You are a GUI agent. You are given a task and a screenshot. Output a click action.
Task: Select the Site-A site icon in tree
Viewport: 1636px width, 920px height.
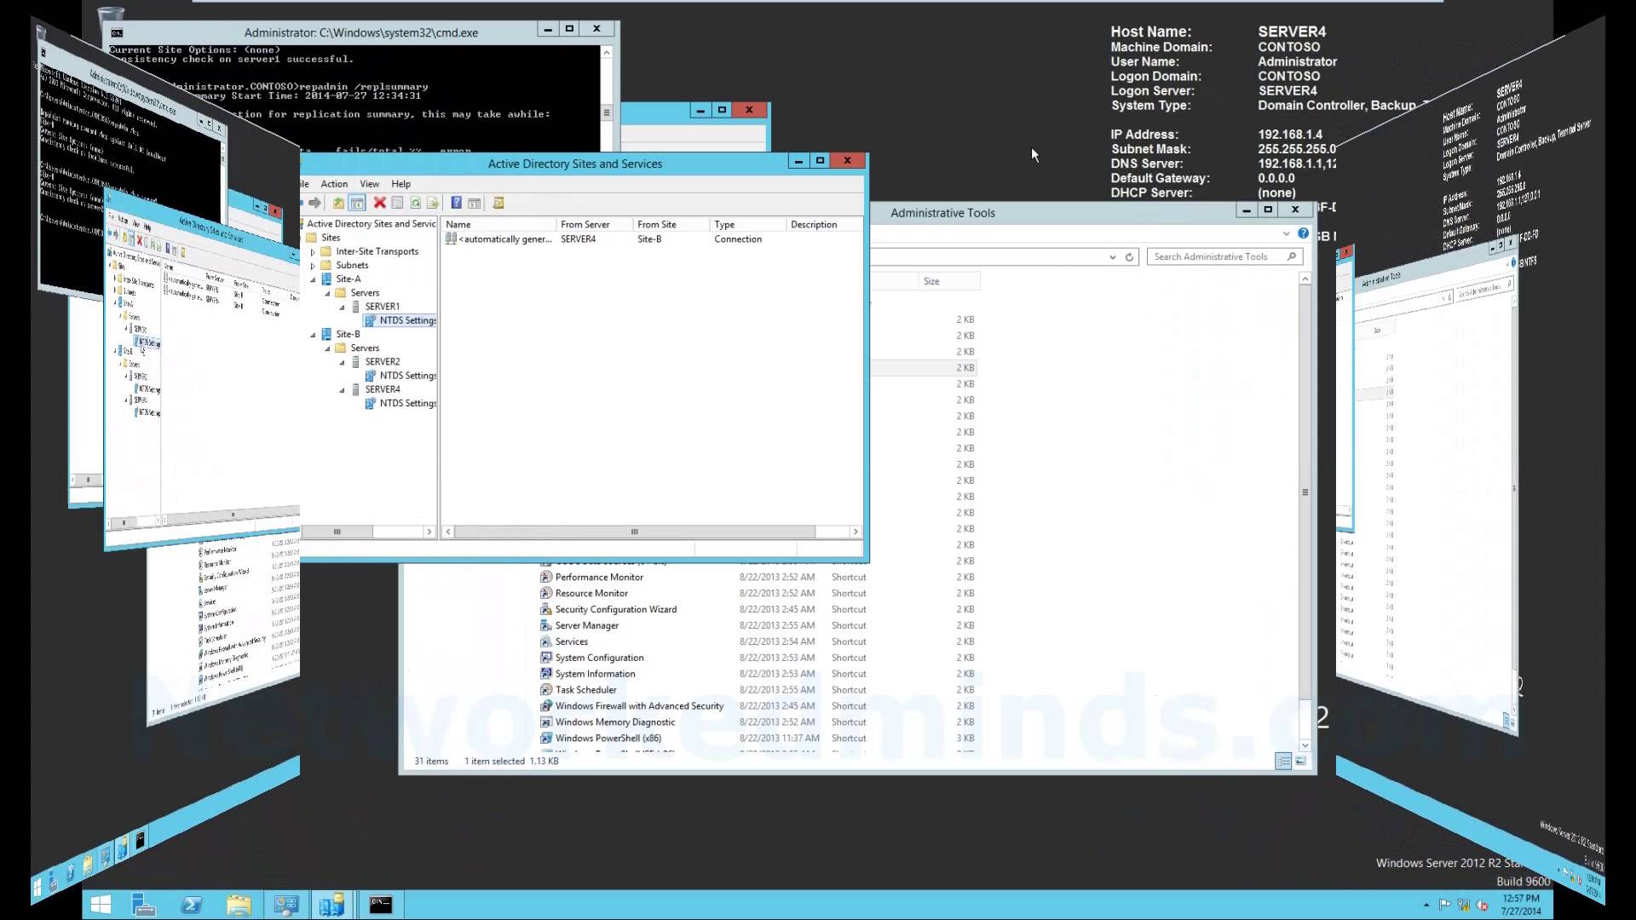(326, 279)
